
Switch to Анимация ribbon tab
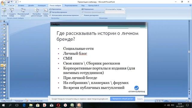tap(42, 5)
